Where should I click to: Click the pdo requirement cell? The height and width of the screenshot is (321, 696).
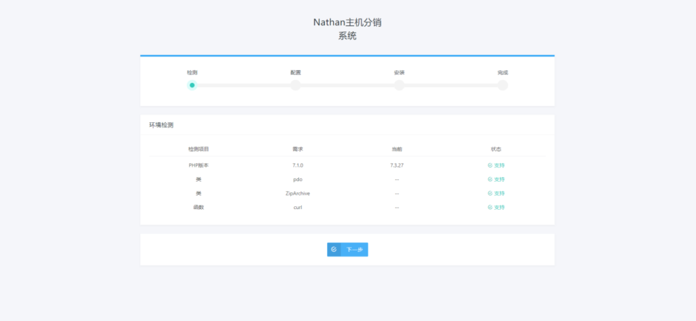pyautogui.click(x=298, y=180)
